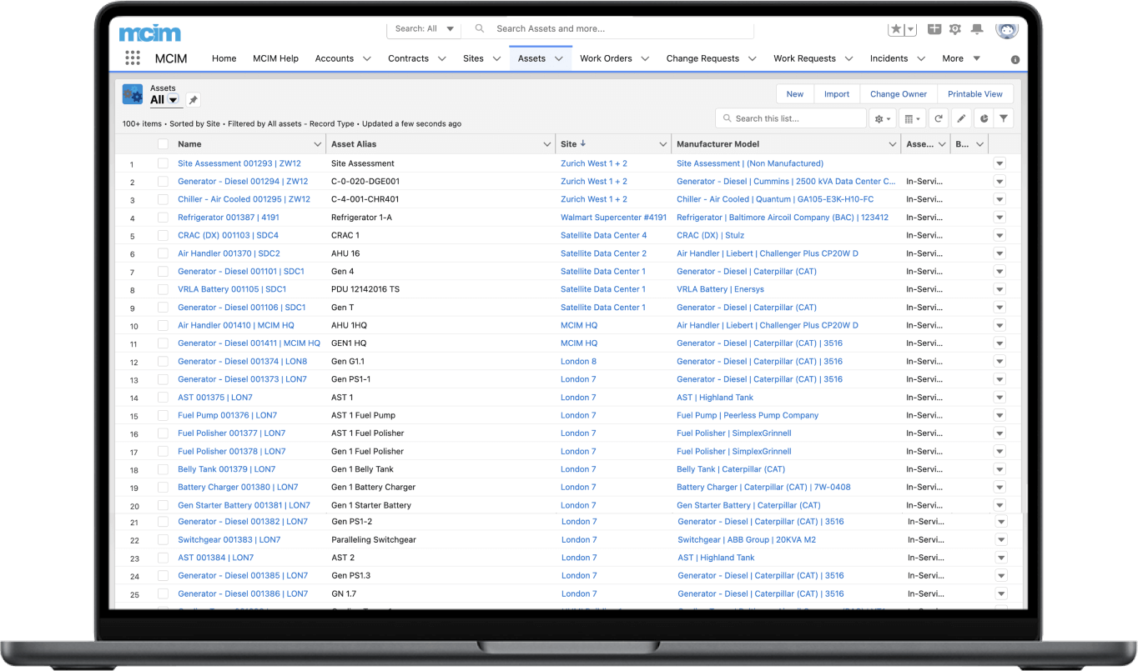Screen dimensions: 1138x671
Task: Open the Change Requests tab
Action: point(702,59)
